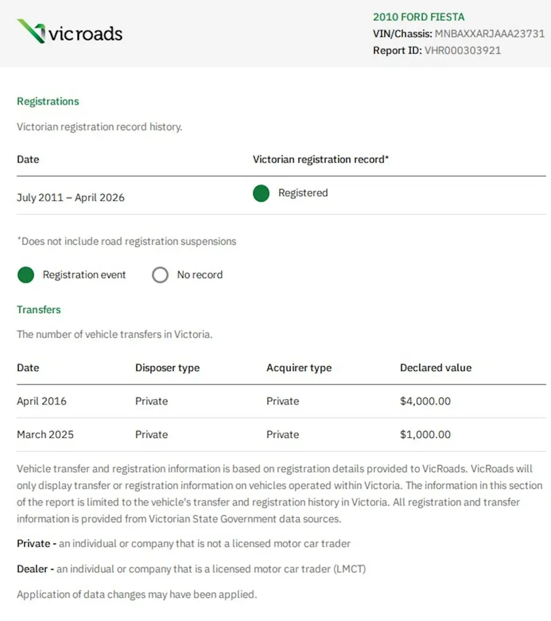
Task: Click the $1,000.00 declared value
Action: click(x=425, y=434)
